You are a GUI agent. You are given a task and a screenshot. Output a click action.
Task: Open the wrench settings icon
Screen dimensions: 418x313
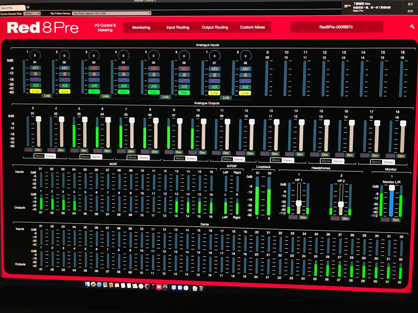412,27
